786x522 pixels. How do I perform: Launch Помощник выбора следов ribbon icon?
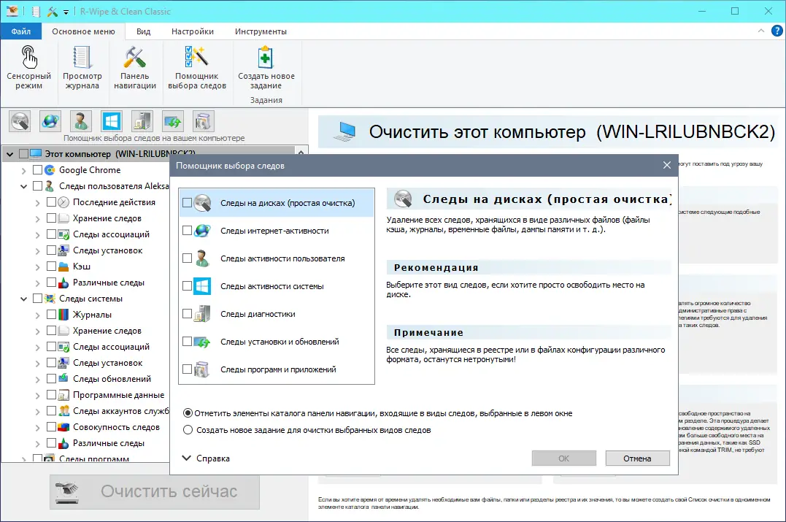tap(196, 57)
